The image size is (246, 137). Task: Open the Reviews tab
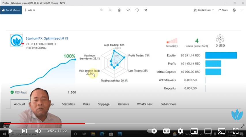(123, 104)
